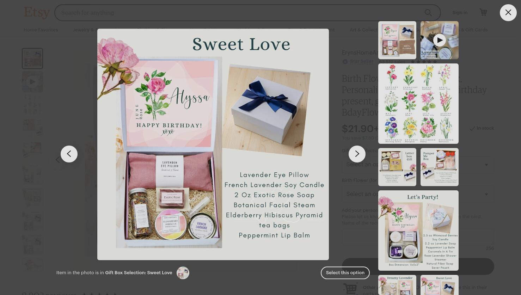
Task: Click the personalization text field
Action: (x=418, y=237)
